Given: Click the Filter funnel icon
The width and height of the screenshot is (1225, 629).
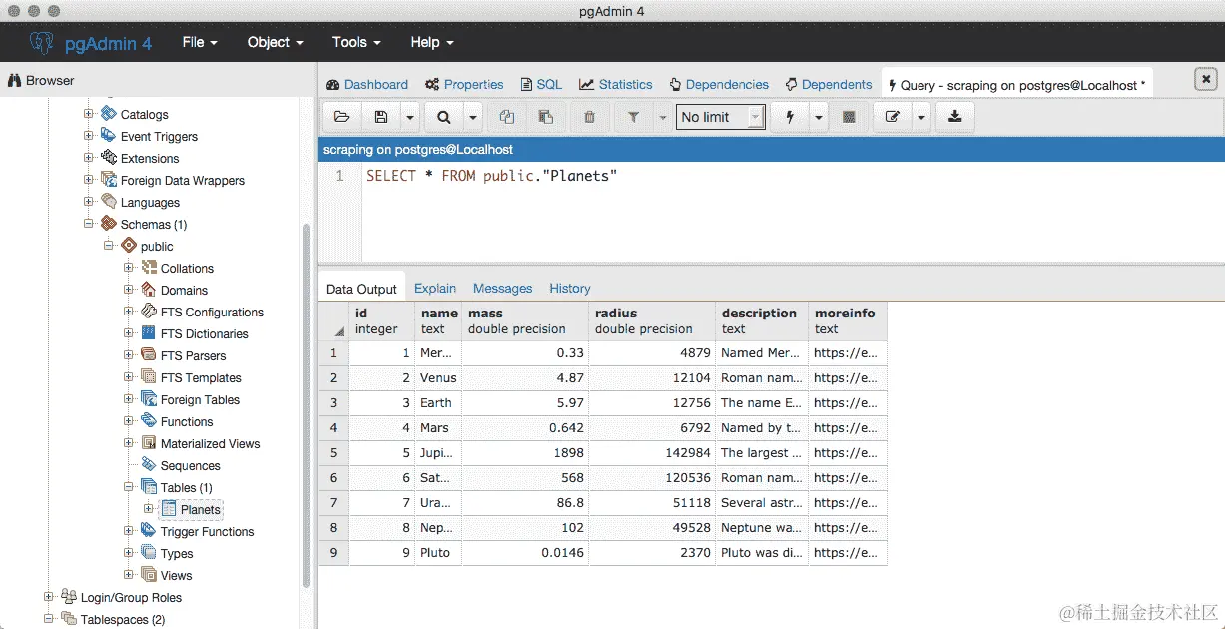Looking at the screenshot, I should coord(633,117).
